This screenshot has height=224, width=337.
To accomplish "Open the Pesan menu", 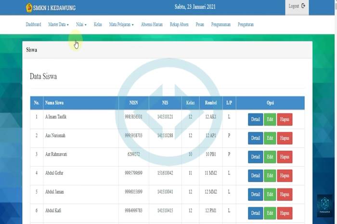I will (x=200, y=25).
